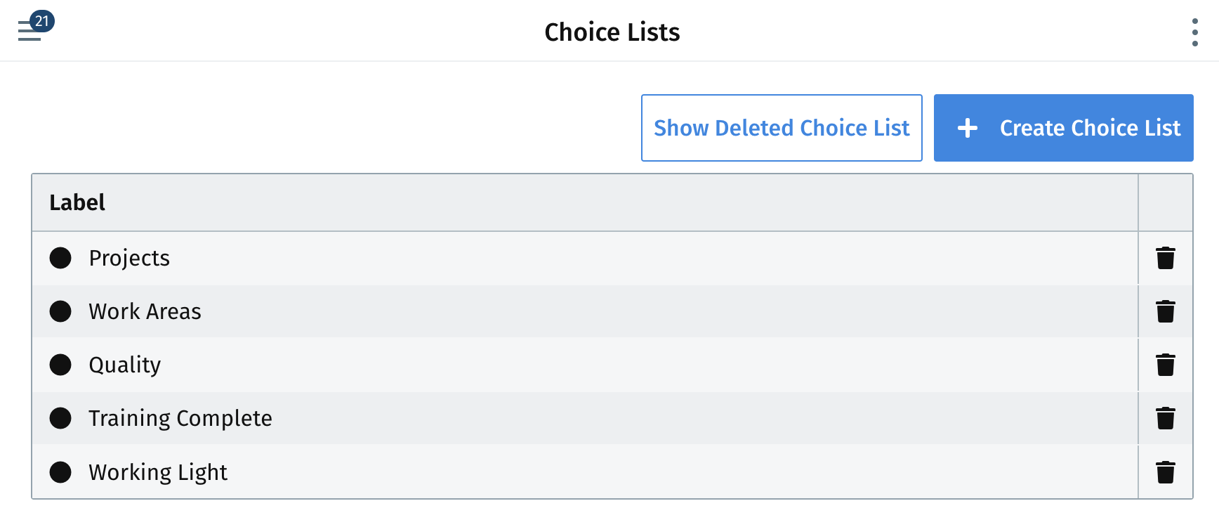Sort by the Label column header
Image resolution: width=1219 pixels, height=520 pixels.
click(x=77, y=202)
